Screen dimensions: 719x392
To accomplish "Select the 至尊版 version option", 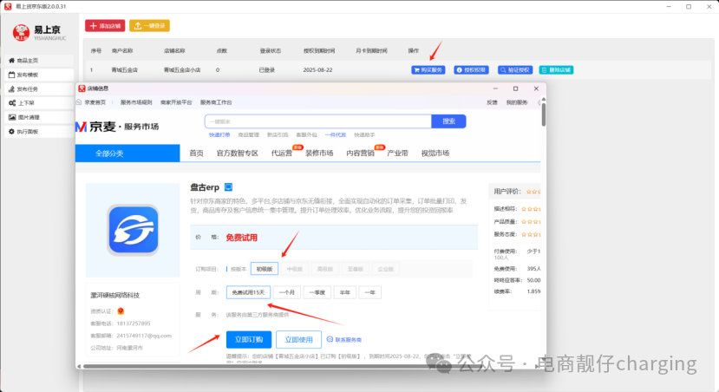I will 356,269.
